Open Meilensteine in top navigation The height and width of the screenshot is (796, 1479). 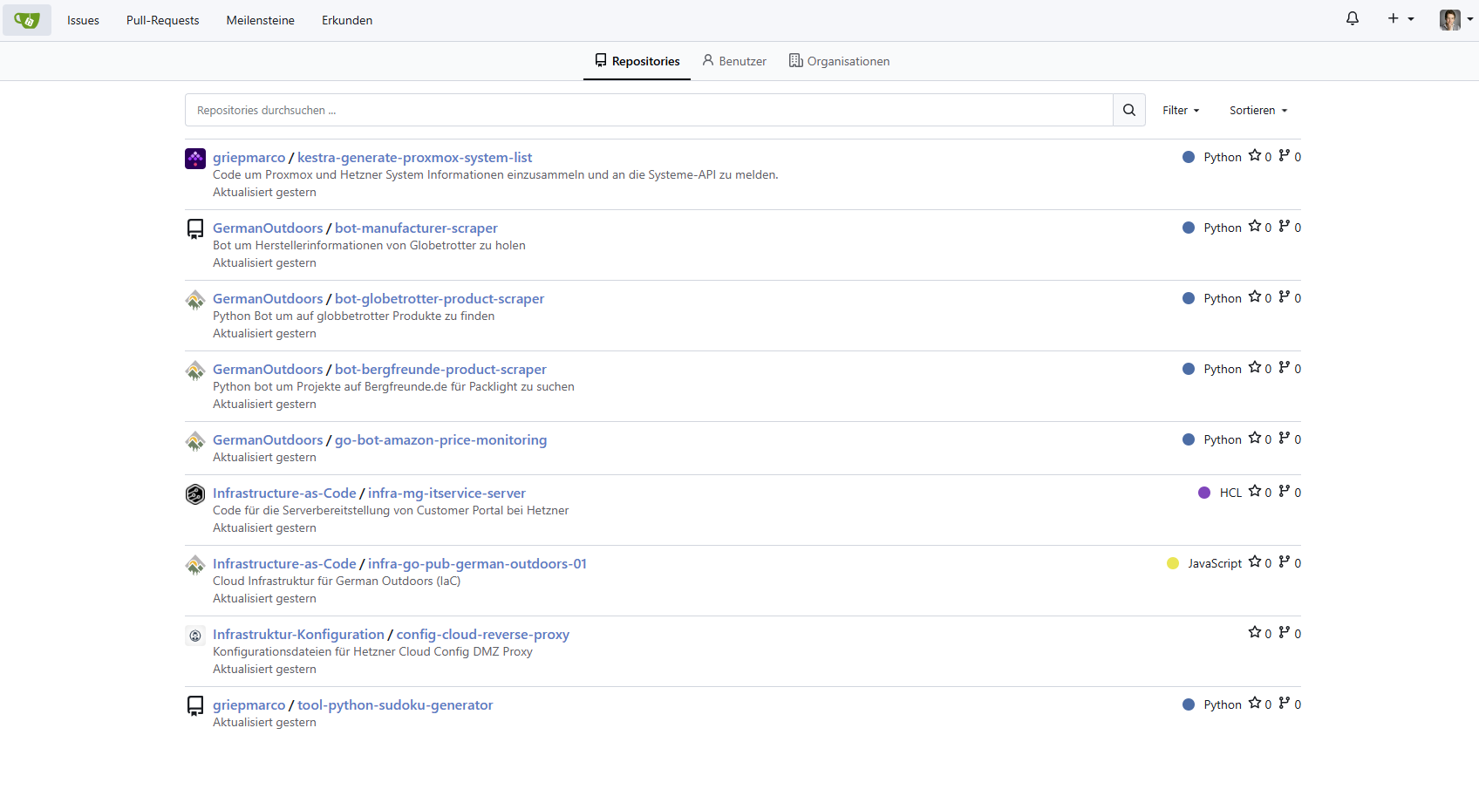[260, 20]
